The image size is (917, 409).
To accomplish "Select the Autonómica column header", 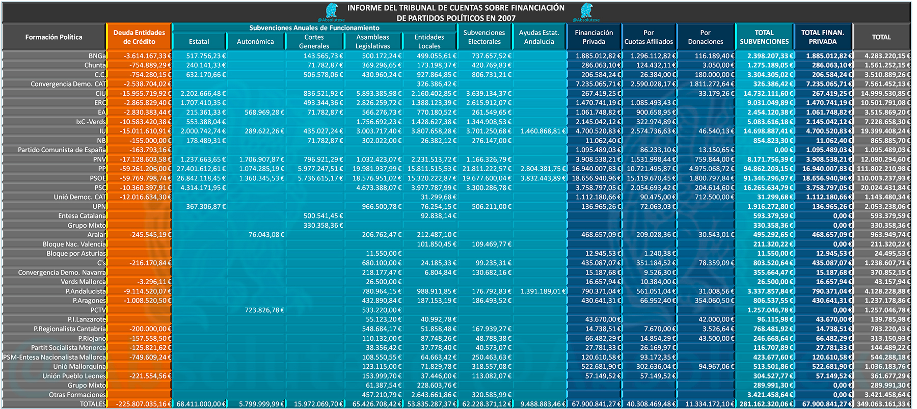I will point(255,42).
